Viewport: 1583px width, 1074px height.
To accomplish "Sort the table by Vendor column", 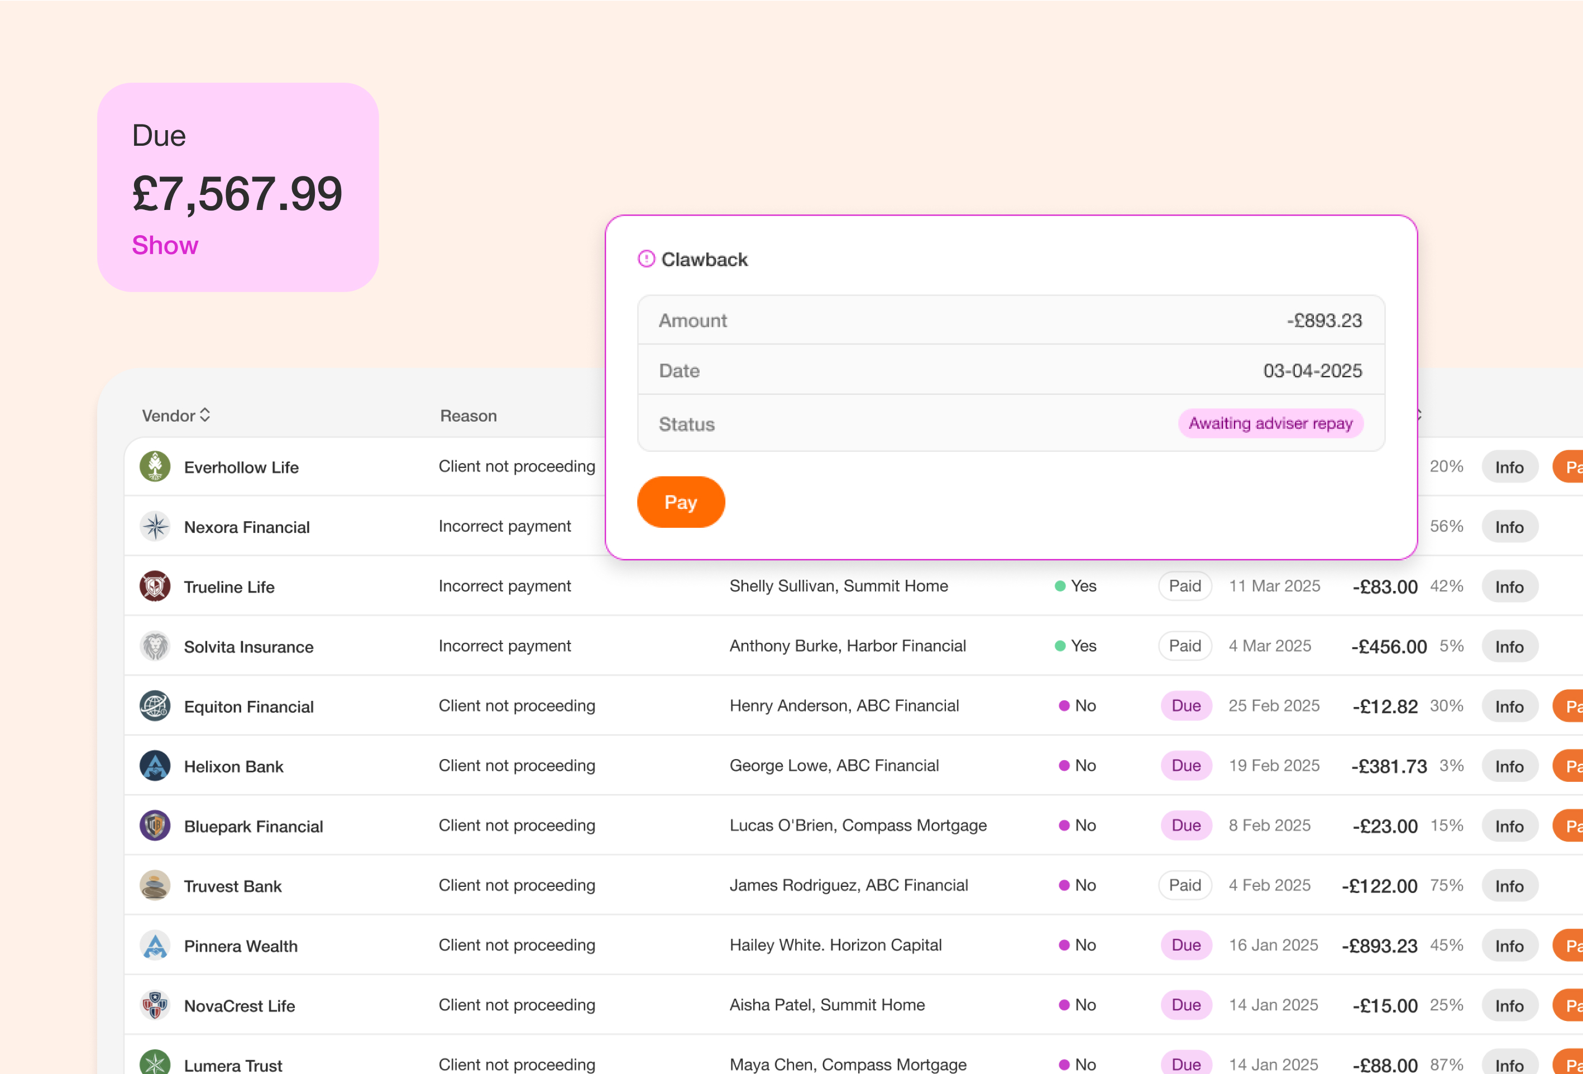I will tap(176, 416).
